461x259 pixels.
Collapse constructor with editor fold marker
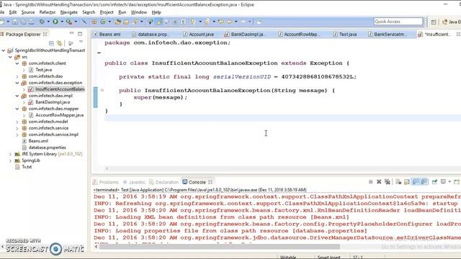(102, 90)
